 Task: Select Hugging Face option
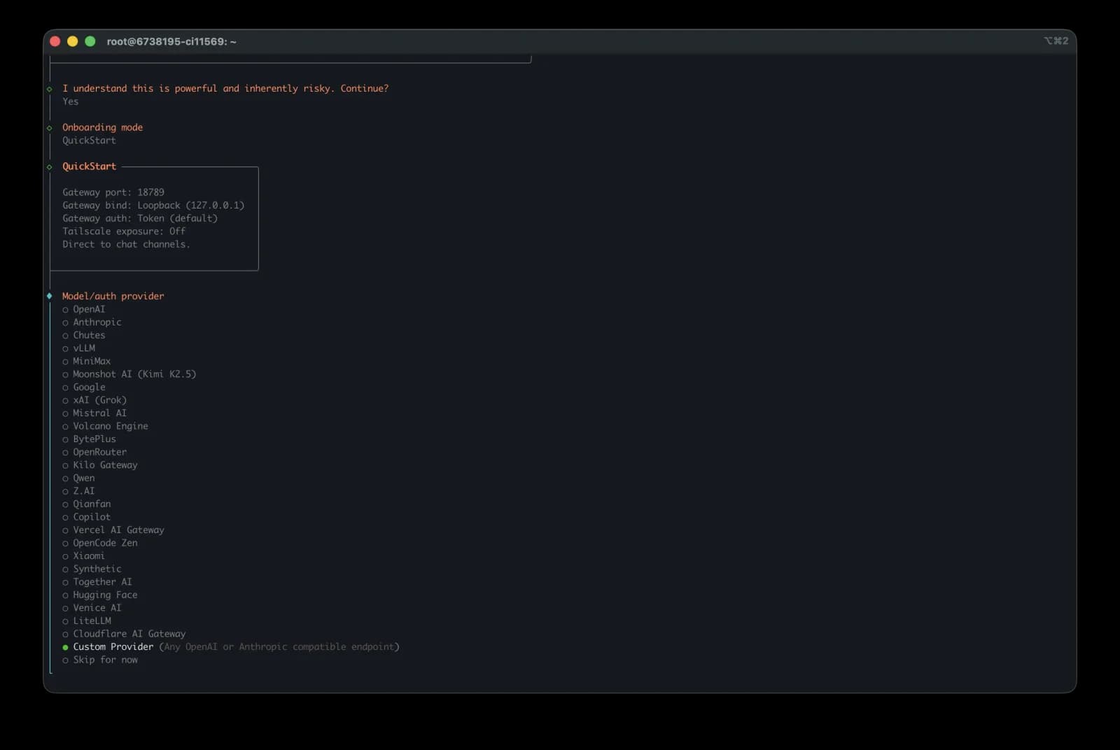tap(99, 595)
